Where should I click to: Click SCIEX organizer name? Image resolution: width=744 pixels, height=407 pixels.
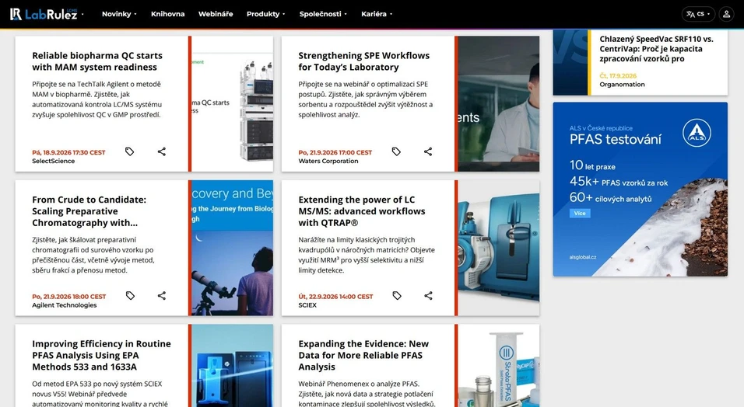(x=307, y=305)
